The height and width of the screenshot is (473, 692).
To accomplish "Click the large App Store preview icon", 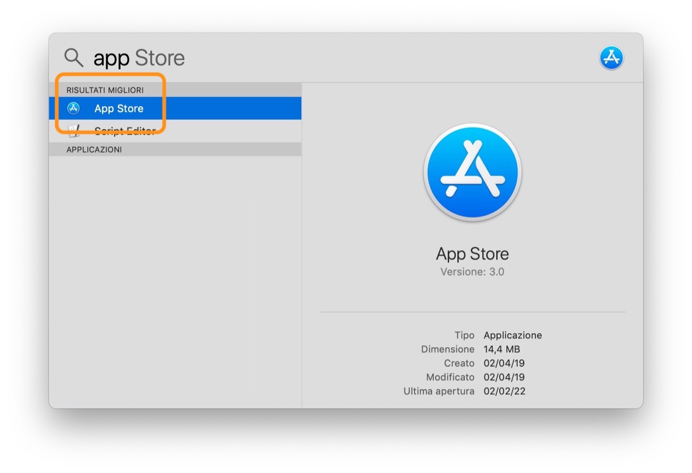I will coord(473,172).
